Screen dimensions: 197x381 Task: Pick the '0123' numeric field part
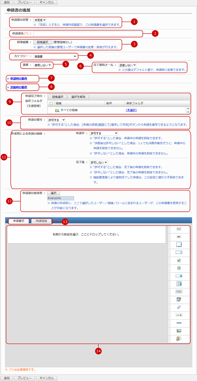(x=179, y=292)
